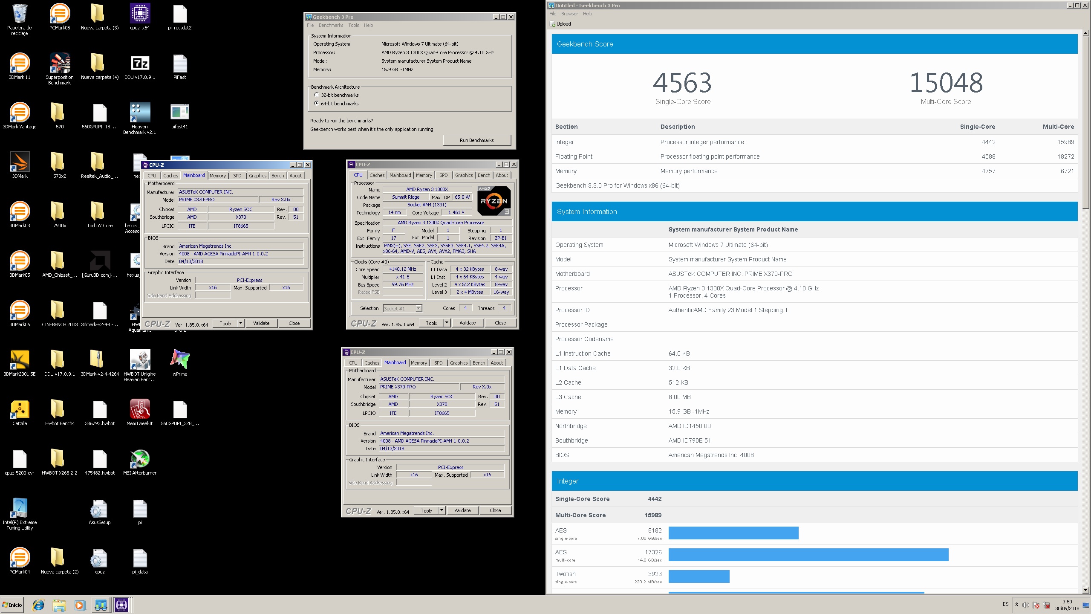Select the Catzilla desktop shortcut

(20, 412)
